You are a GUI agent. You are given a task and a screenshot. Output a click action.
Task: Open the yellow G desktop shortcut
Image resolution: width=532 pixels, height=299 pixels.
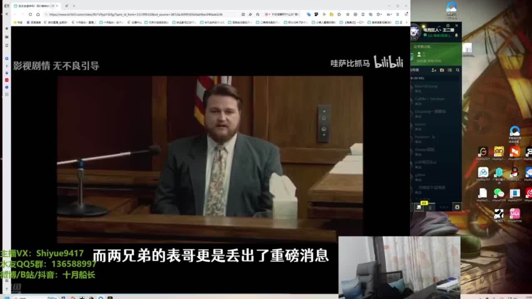483,152
